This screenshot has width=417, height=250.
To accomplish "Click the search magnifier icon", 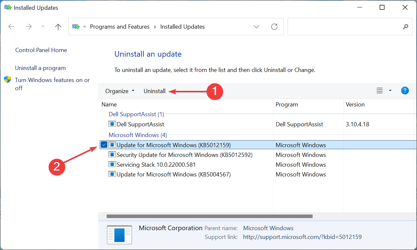I will coord(405,26).
